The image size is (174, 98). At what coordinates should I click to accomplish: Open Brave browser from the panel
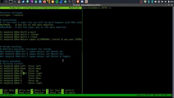[78, 2]
